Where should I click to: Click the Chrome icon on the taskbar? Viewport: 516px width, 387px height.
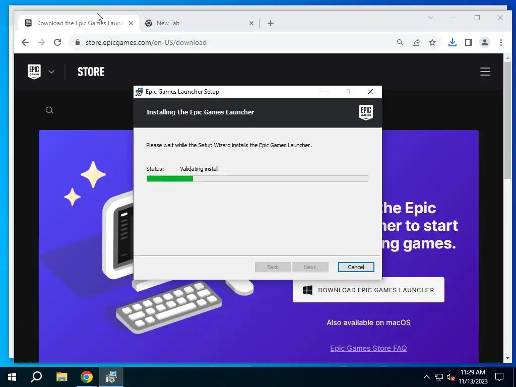point(87,377)
